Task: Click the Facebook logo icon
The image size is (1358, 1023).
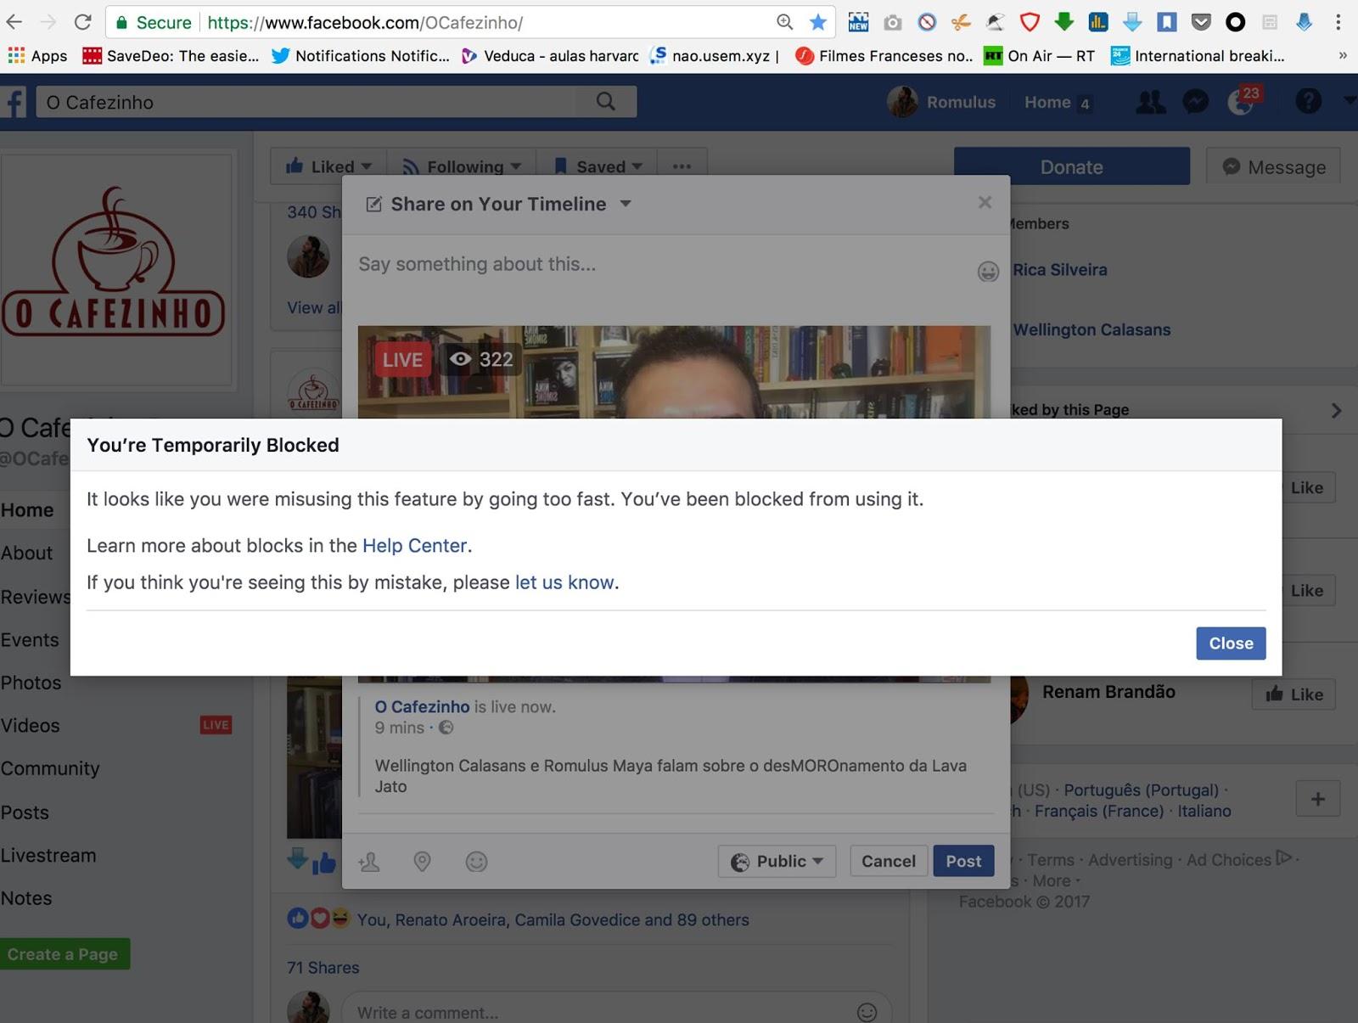Action: click(x=14, y=103)
